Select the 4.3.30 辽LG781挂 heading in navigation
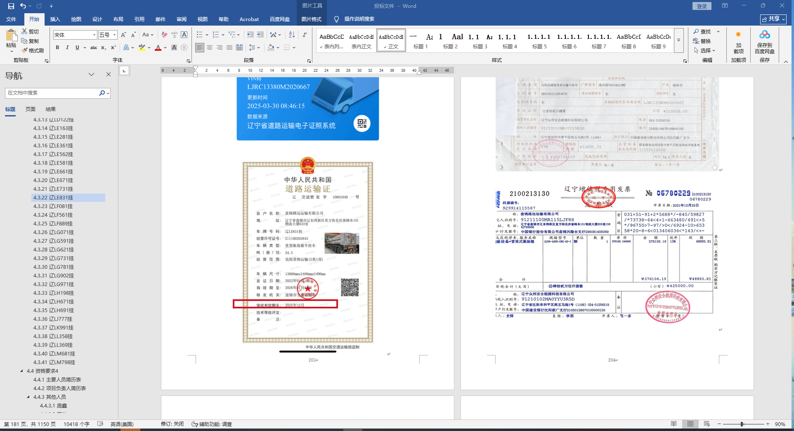Viewport: 794px width, 431px height. 53,267
